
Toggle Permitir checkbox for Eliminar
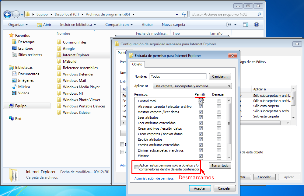pyautogui.click(x=201, y=156)
